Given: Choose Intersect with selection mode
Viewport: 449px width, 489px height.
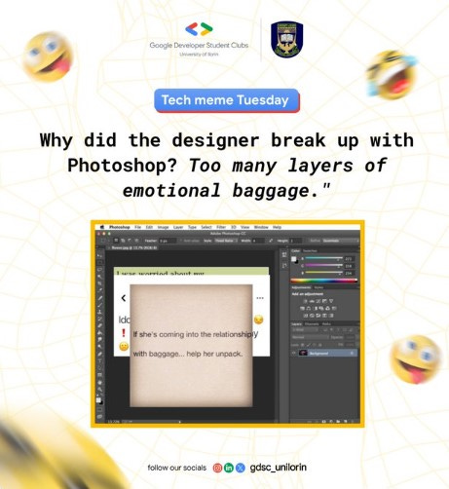Looking at the screenshot, I should point(136,241).
